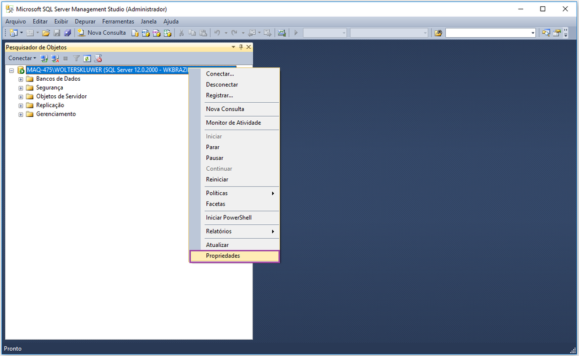The width and height of the screenshot is (579, 356).
Task: Open the Ajuda menu
Action: (x=171, y=21)
